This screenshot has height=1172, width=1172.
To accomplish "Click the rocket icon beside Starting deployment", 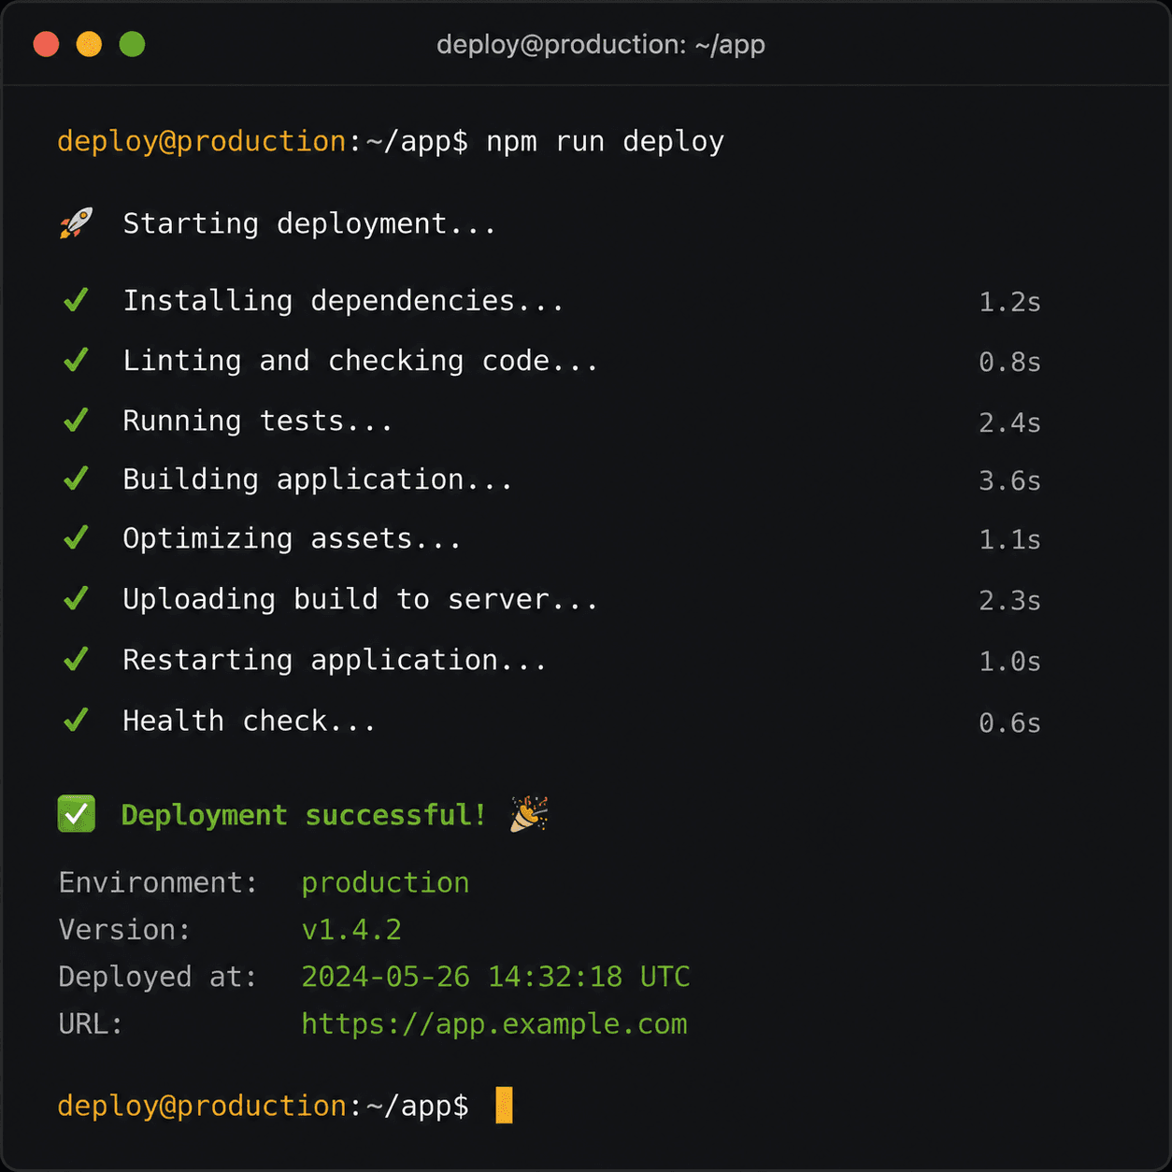I will [76, 223].
